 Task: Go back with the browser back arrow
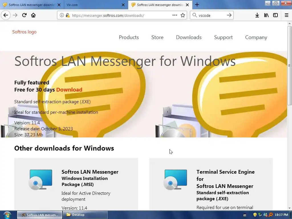click(6, 15)
